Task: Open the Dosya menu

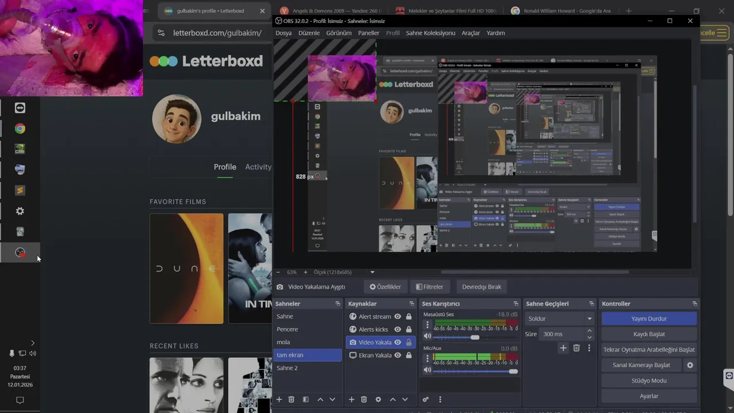Action: (x=283, y=33)
